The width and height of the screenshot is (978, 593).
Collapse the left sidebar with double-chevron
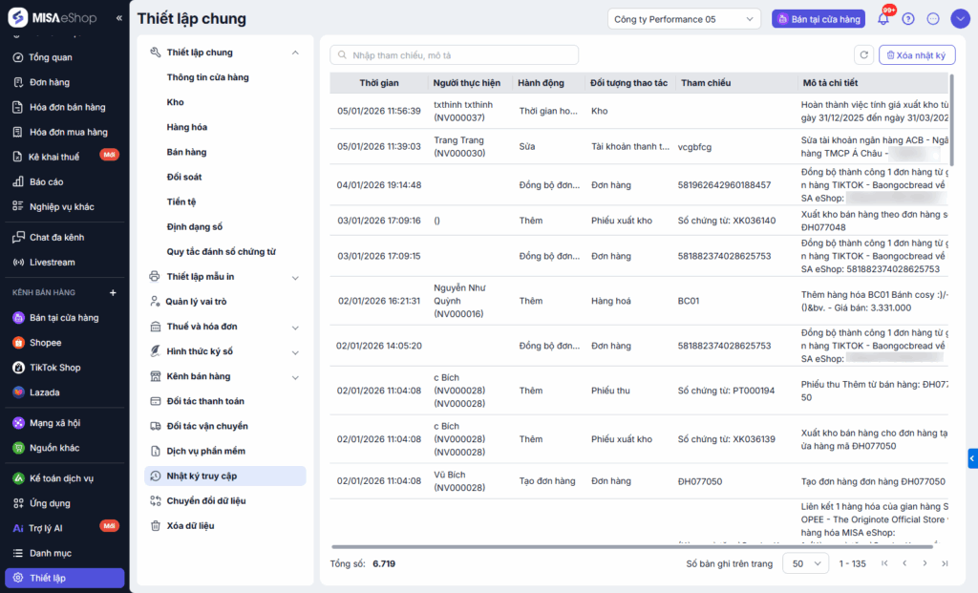[118, 18]
